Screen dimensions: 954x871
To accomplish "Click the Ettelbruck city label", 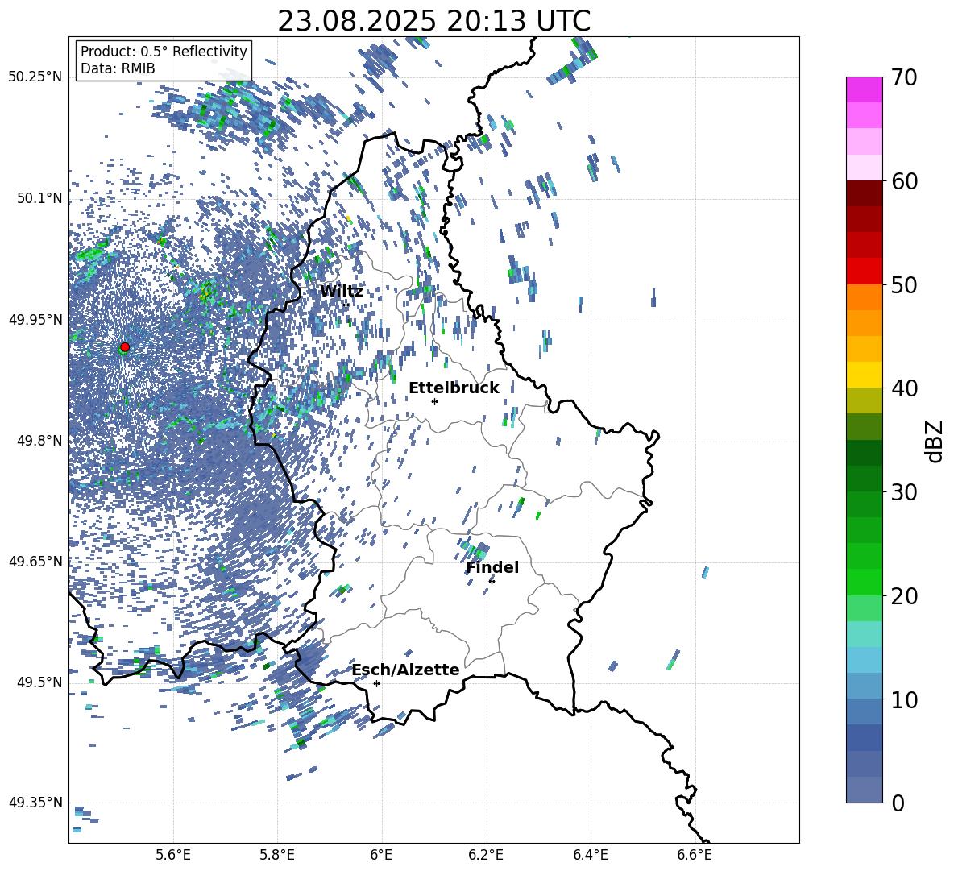I will coord(454,388).
